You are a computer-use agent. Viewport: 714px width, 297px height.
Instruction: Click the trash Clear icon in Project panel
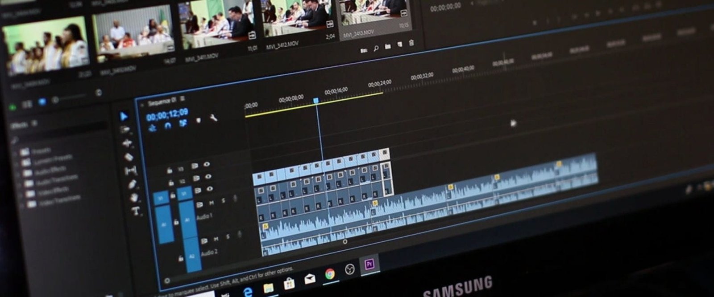coord(411,43)
